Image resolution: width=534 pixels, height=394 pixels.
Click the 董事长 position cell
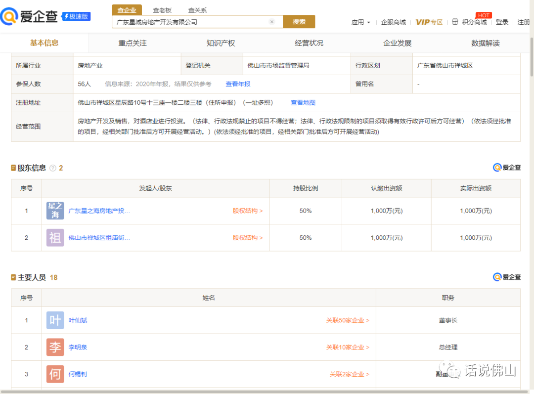[448, 320]
